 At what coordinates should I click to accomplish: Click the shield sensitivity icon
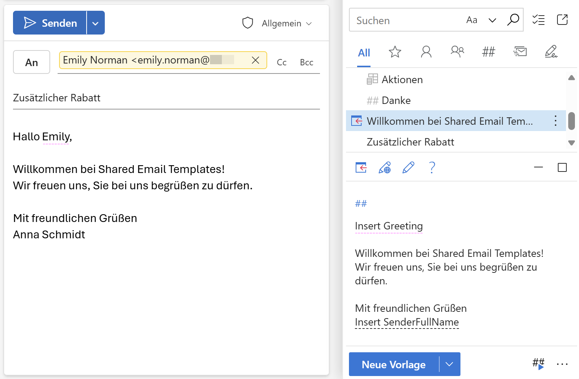pyautogui.click(x=248, y=23)
